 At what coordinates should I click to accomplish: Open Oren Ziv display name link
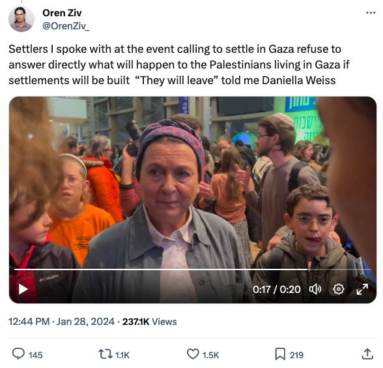(62, 13)
